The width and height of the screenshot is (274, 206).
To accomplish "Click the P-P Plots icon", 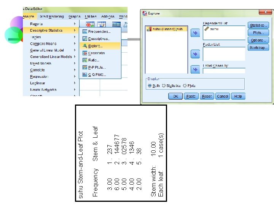I will (x=85, y=67).
